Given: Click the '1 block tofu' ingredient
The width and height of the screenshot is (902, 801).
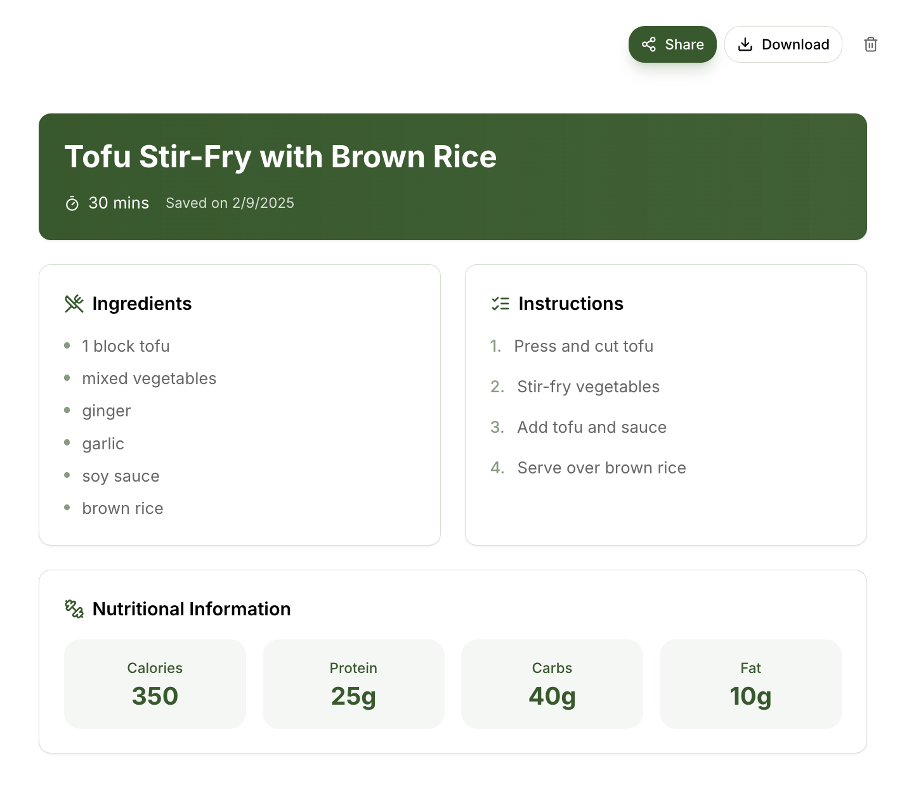Looking at the screenshot, I should (x=126, y=346).
